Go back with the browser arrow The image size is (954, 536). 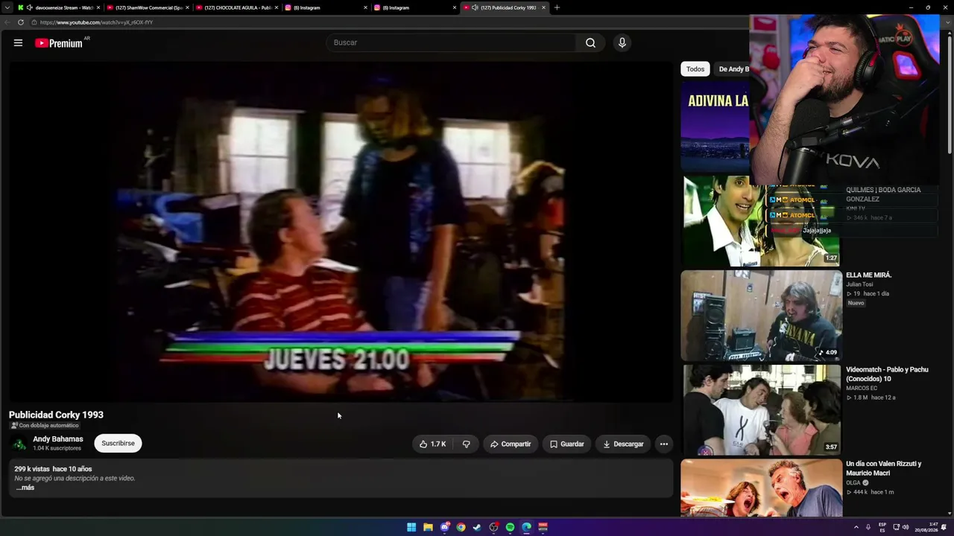tap(7, 22)
